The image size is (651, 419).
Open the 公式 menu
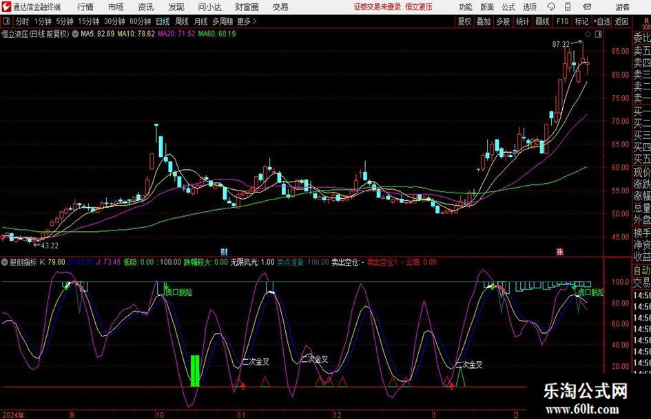click(x=508, y=7)
